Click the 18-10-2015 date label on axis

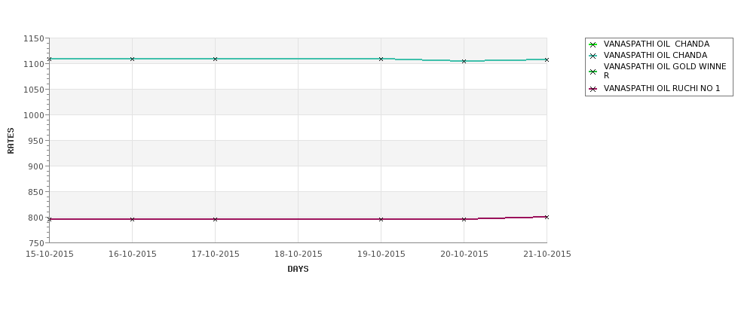pyautogui.click(x=298, y=254)
